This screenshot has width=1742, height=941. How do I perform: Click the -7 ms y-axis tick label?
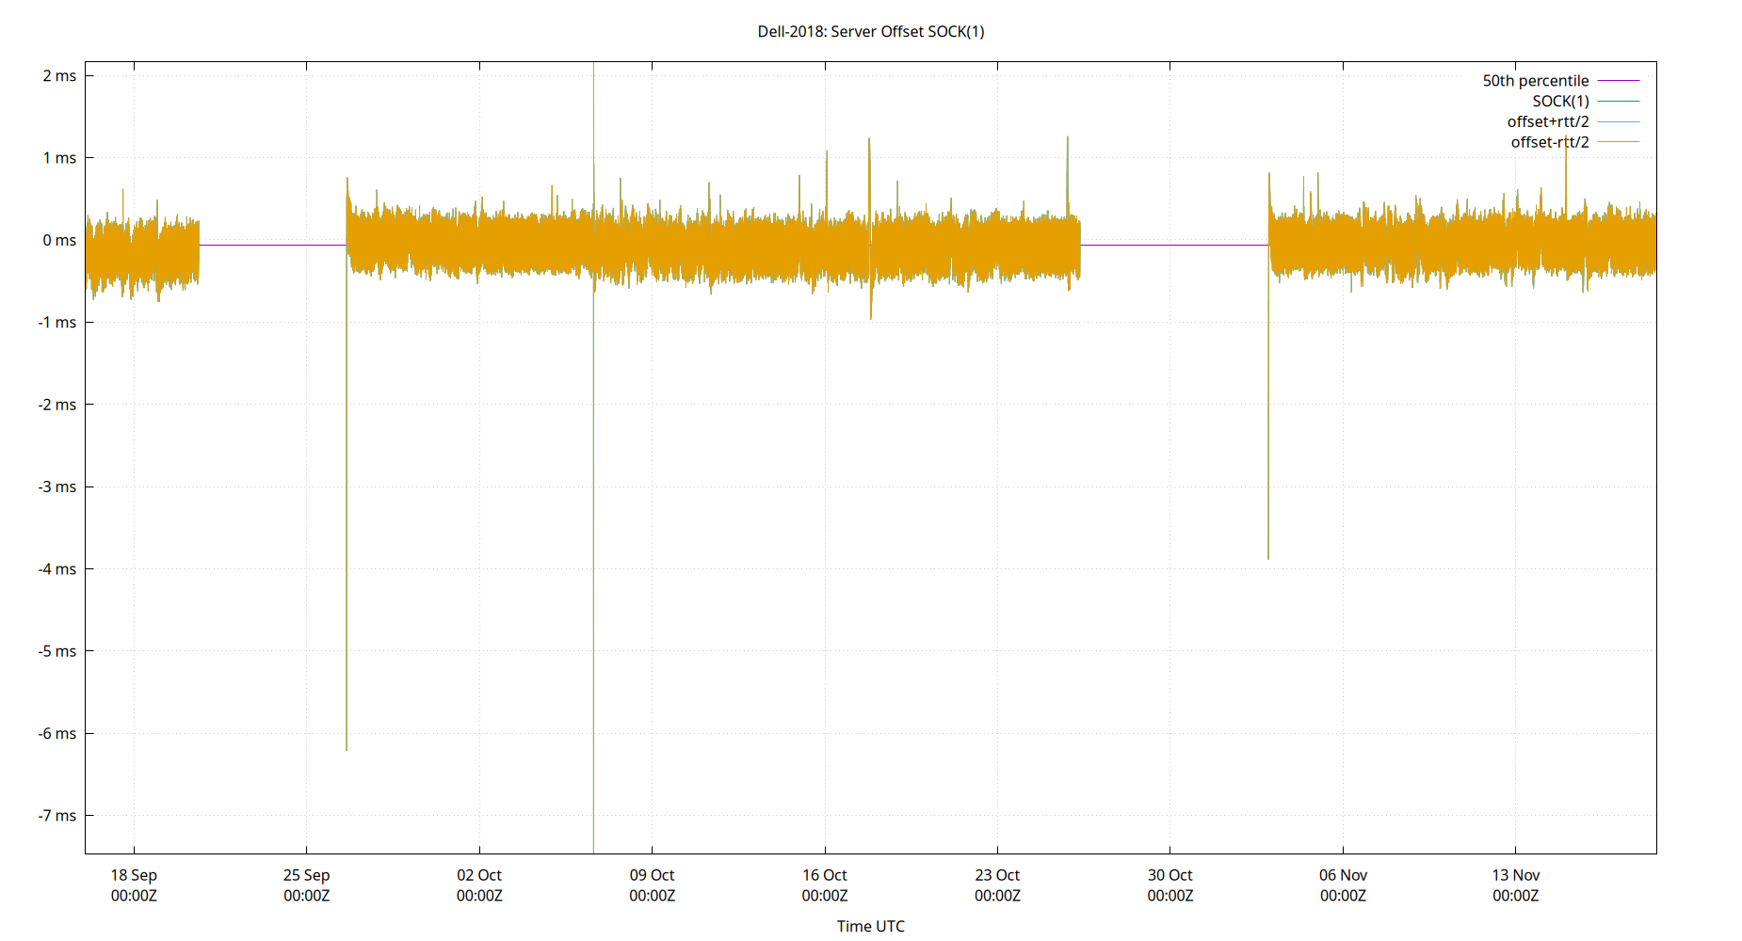55,816
